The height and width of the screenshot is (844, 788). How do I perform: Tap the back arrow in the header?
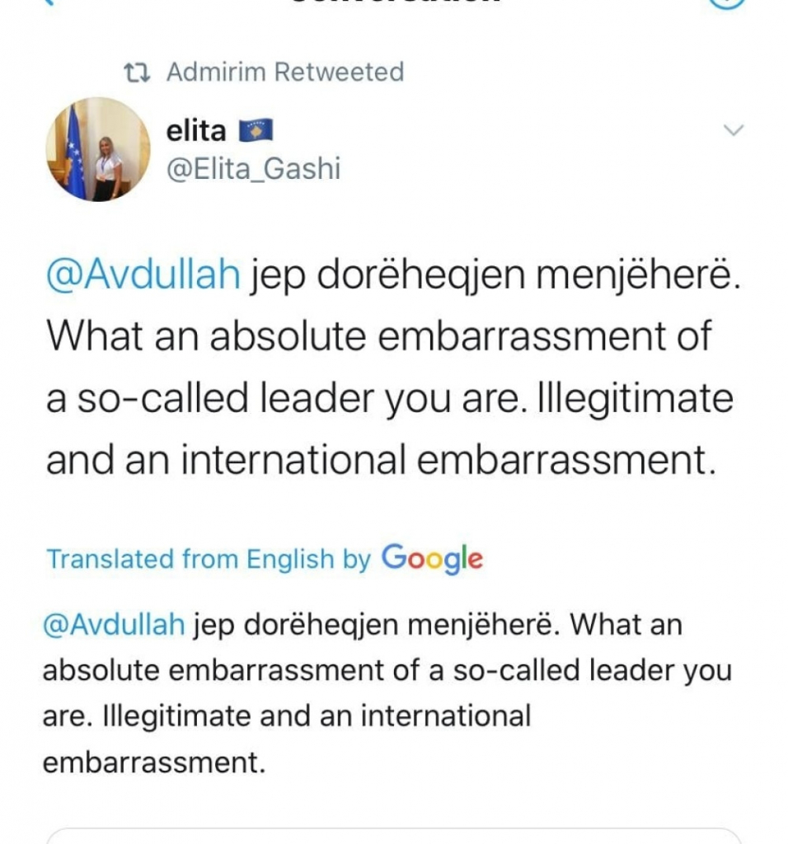(x=48, y=2)
